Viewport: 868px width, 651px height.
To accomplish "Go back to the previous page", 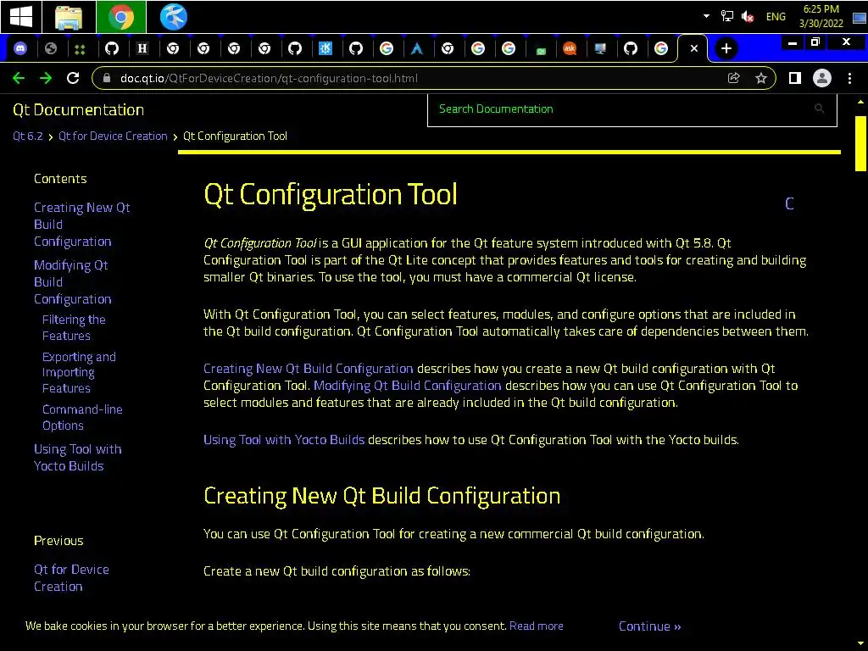I will pyautogui.click(x=19, y=78).
